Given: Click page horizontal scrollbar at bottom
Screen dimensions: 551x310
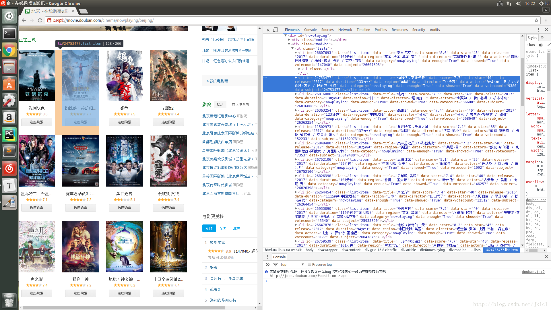Looking at the screenshot, I should (x=123, y=308).
